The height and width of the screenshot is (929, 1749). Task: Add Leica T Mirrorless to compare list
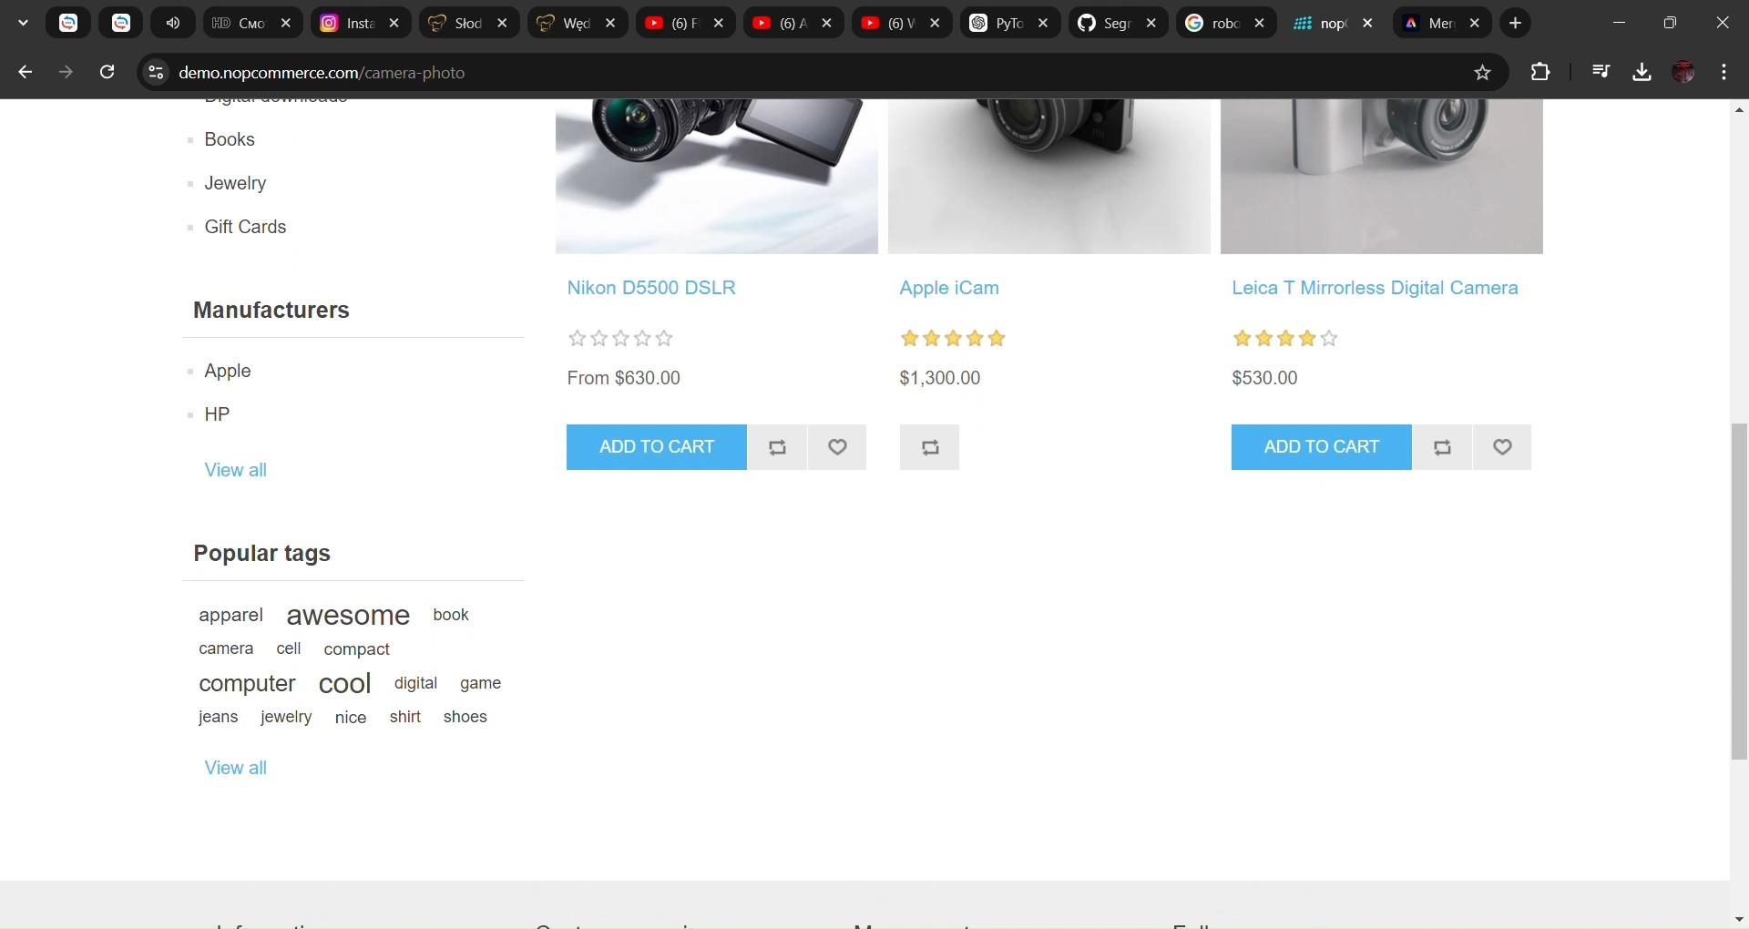[1442, 447]
